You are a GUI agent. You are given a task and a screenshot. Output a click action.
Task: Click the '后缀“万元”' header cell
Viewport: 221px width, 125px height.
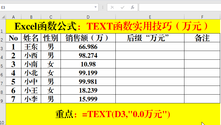(x=150, y=38)
